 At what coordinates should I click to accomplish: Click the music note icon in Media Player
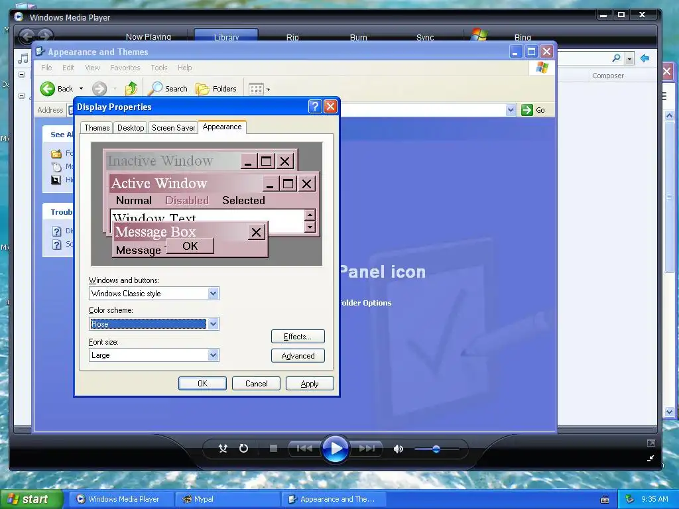(23, 58)
